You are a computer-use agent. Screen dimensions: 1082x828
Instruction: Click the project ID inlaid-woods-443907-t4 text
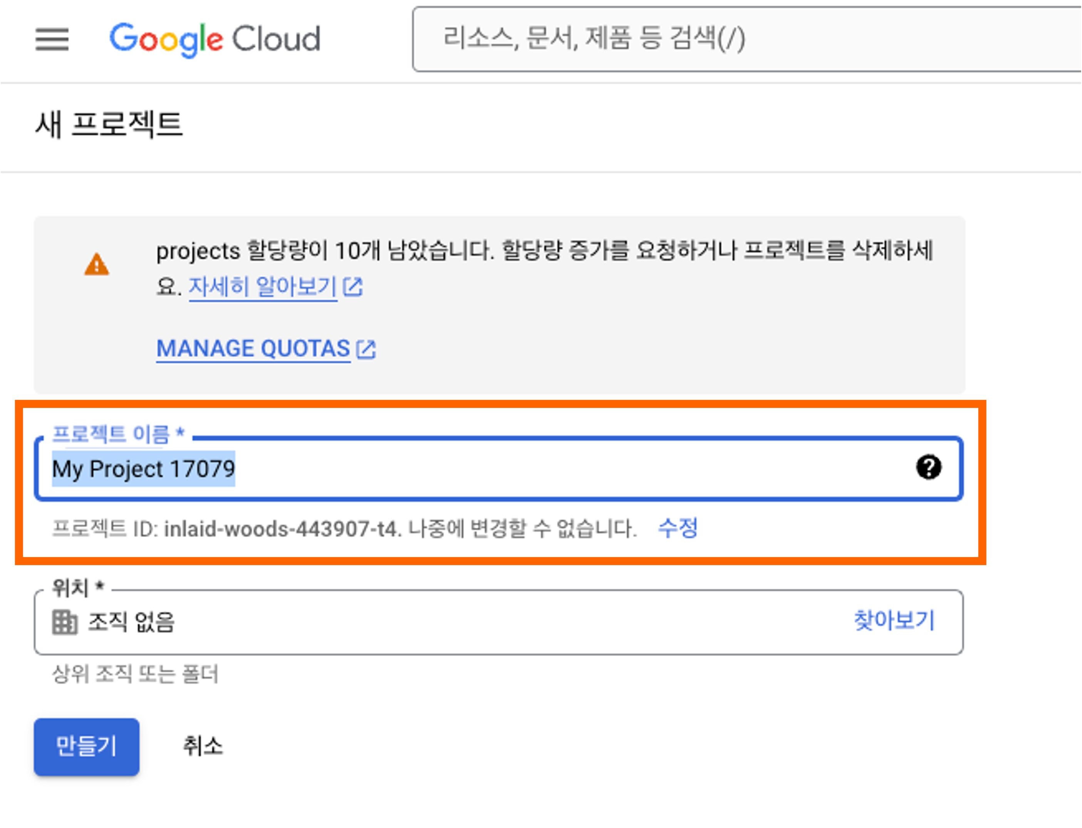[x=280, y=529]
